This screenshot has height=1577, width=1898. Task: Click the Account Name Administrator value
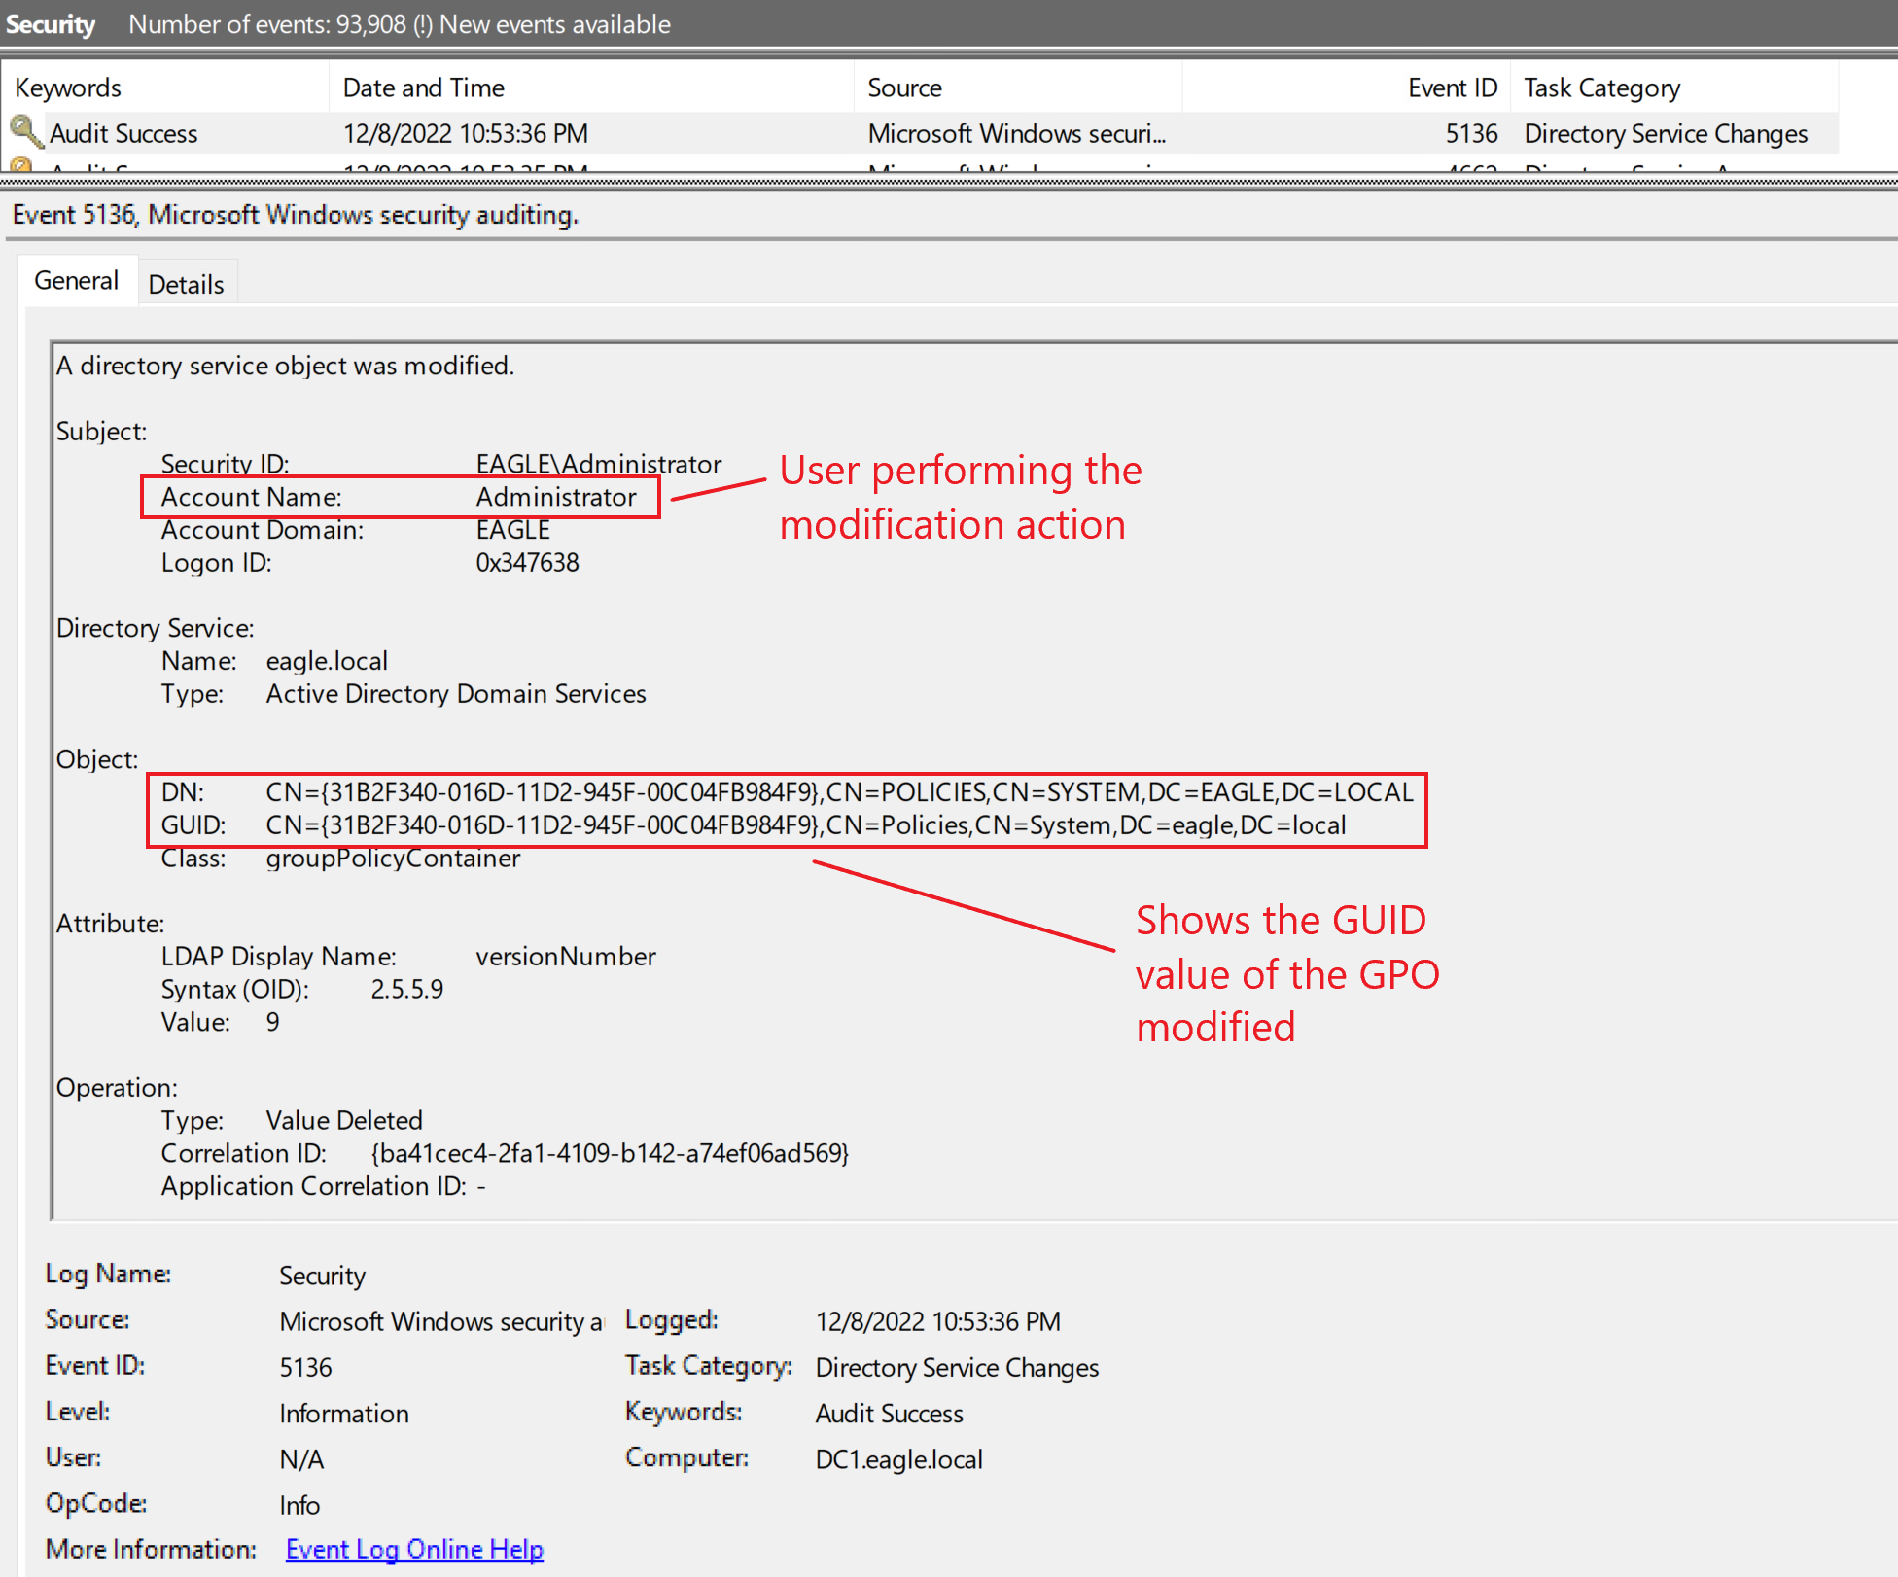[x=556, y=497]
